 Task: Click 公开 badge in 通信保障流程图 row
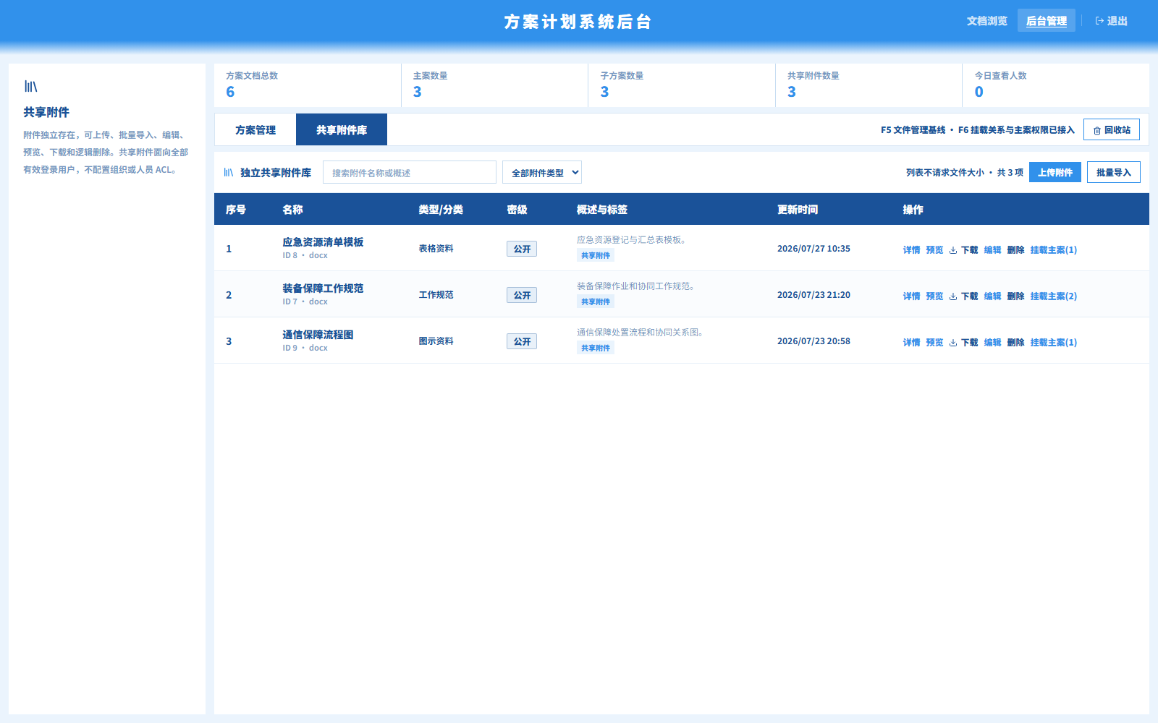[522, 341]
